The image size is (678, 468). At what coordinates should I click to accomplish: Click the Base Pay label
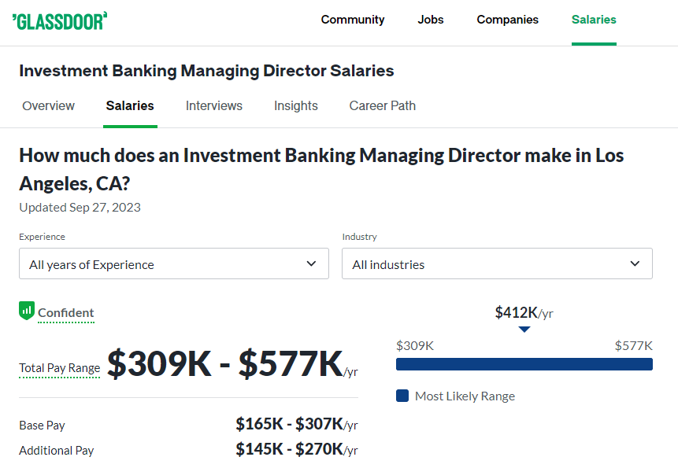42,426
